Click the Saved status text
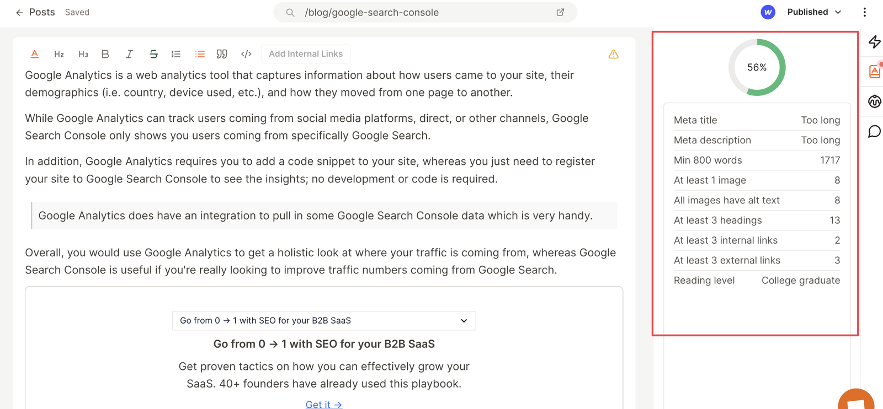The width and height of the screenshot is (883, 409). (x=77, y=12)
